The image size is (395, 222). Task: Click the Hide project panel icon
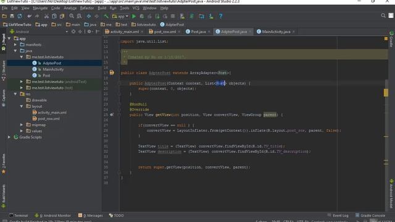pos(98,31)
